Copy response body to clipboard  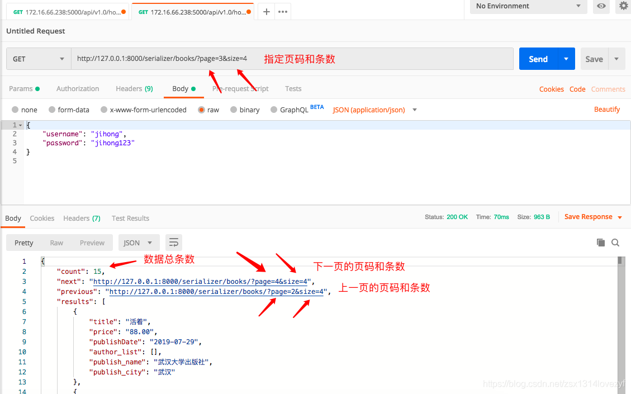coord(601,243)
